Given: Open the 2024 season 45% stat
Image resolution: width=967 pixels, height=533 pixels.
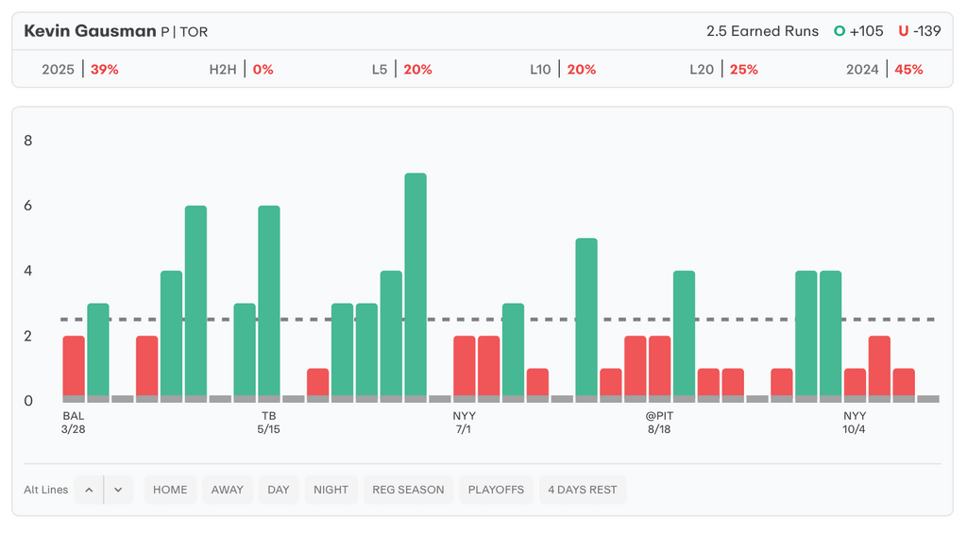Looking at the screenshot, I should 885,69.
